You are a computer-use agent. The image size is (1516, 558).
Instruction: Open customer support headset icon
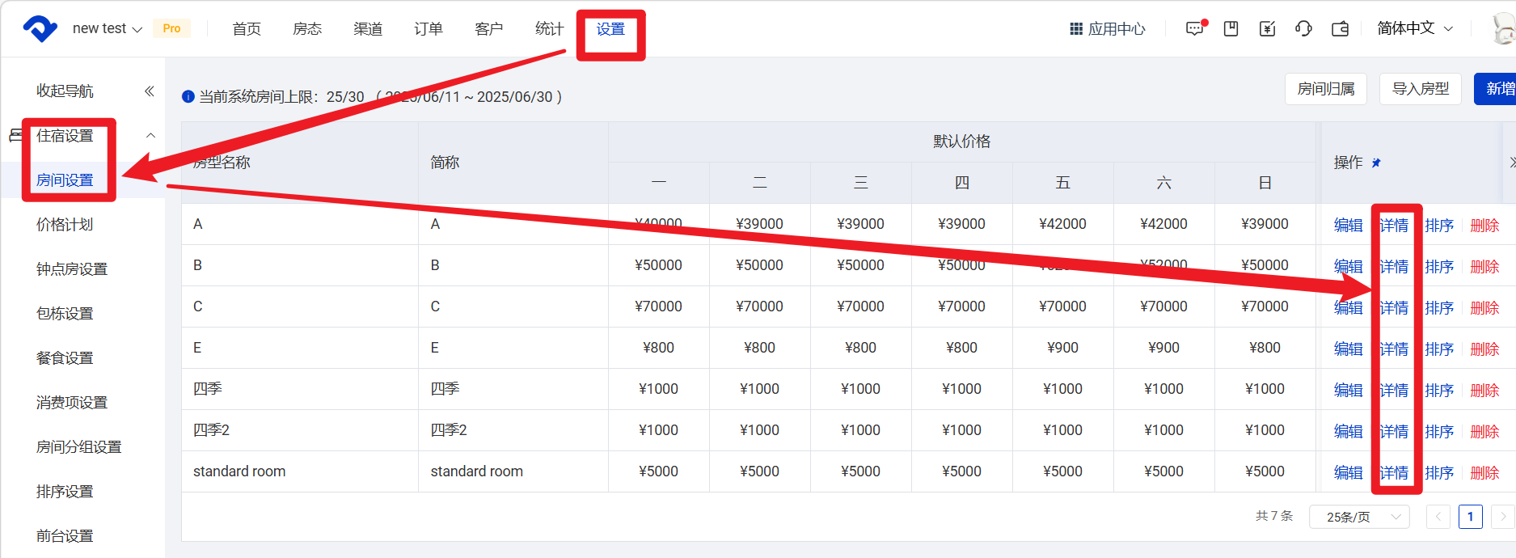[1303, 29]
